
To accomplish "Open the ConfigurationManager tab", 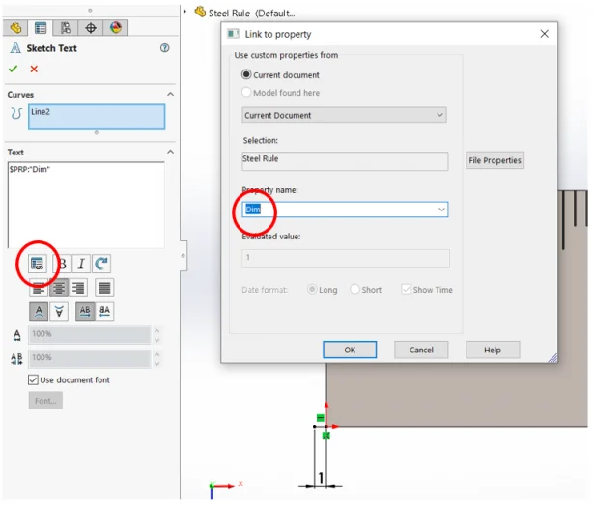I will tap(66, 28).
